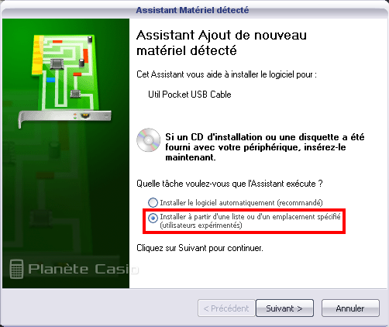Screen dimensions: 389x327
Task: Click the yellow connector edge of the card
Action: pos(38,55)
